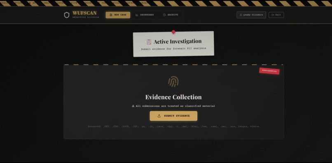The height and width of the screenshot is (163, 332).
Task: Click the Detective Division subtitle
Action: tap(86, 17)
